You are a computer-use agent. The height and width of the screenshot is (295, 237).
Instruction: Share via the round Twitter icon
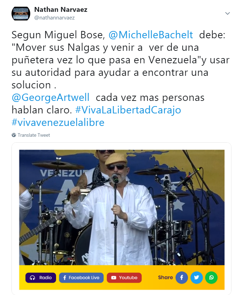[x=197, y=278]
